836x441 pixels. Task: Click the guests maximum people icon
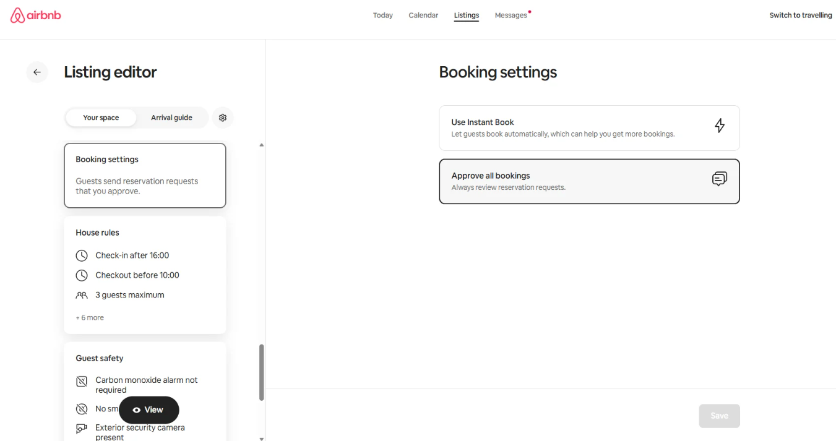click(x=82, y=295)
